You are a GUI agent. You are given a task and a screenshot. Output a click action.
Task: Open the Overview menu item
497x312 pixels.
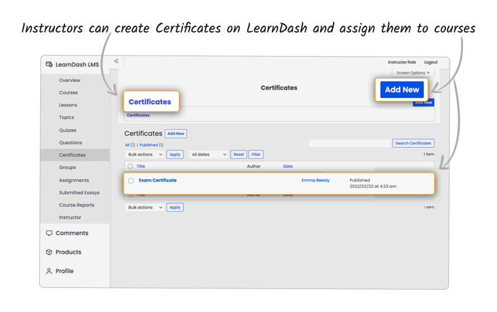click(69, 80)
